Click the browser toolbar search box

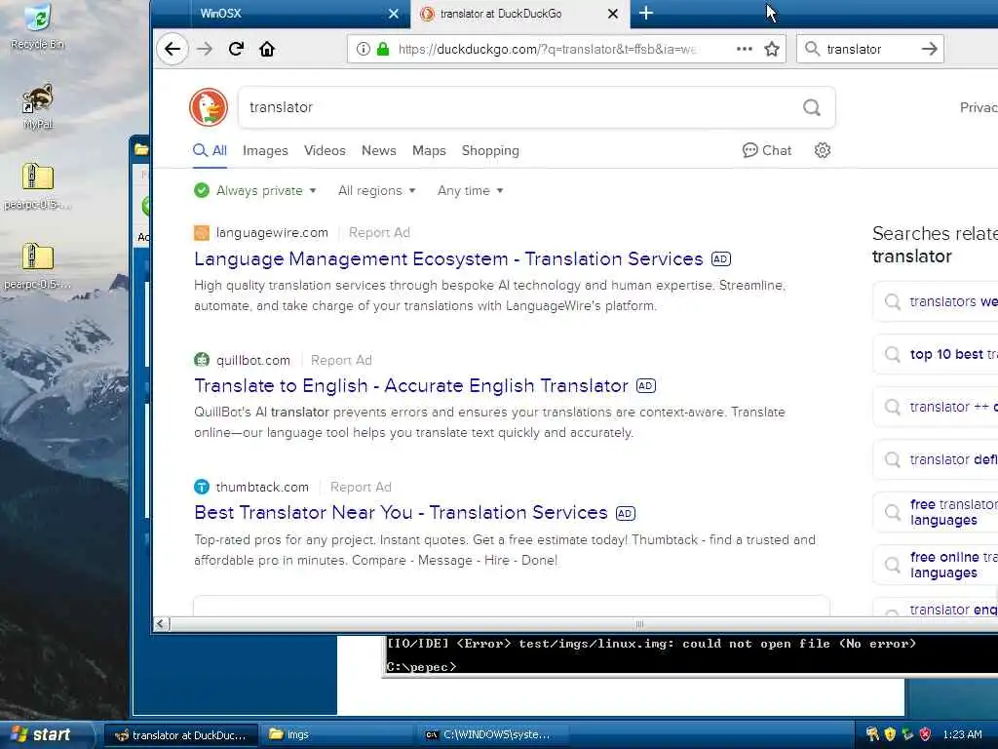(x=869, y=49)
